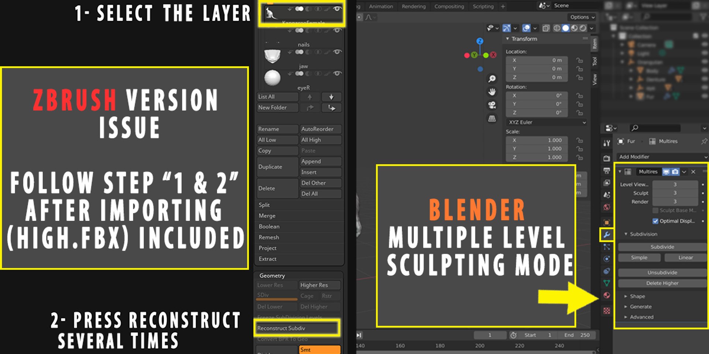Click the Unsubdivide button
The image size is (709, 354).
662,273
